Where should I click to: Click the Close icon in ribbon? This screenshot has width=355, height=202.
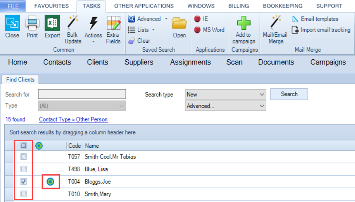point(12,23)
